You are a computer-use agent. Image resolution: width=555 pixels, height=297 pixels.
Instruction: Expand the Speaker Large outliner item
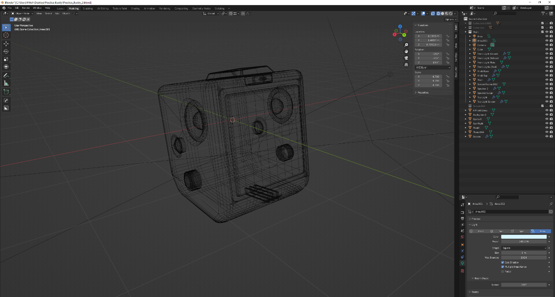[x=469, y=92]
